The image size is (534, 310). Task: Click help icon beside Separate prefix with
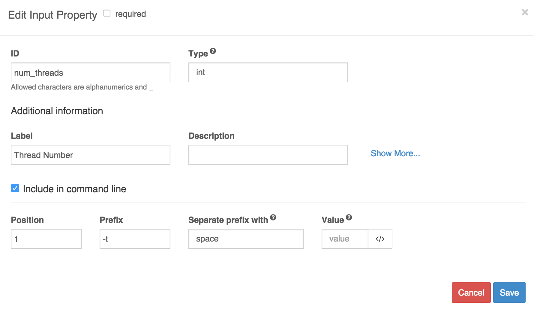273,217
